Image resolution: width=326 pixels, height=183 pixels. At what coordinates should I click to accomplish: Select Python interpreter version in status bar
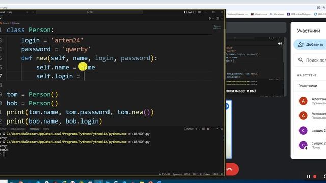(215, 174)
